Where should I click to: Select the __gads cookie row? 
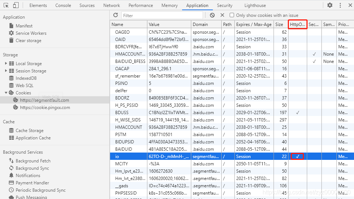pos(232,186)
